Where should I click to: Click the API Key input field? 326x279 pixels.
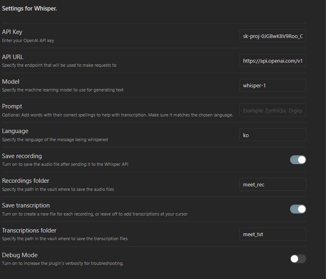(273, 36)
